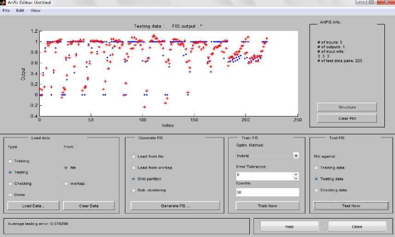Expand the Optim. Method hybrid dropdown
The height and width of the screenshot is (237, 395).
click(295, 156)
